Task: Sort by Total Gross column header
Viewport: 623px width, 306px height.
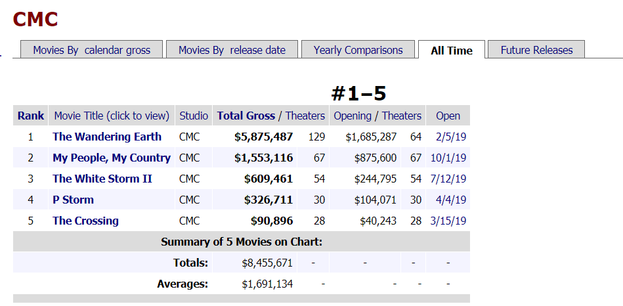Action: click(246, 116)
